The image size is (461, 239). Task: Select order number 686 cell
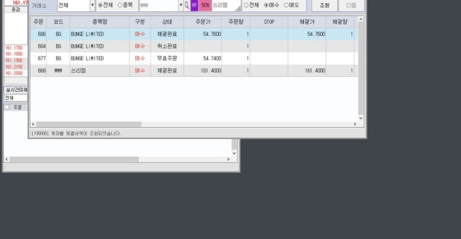point(38,34)
